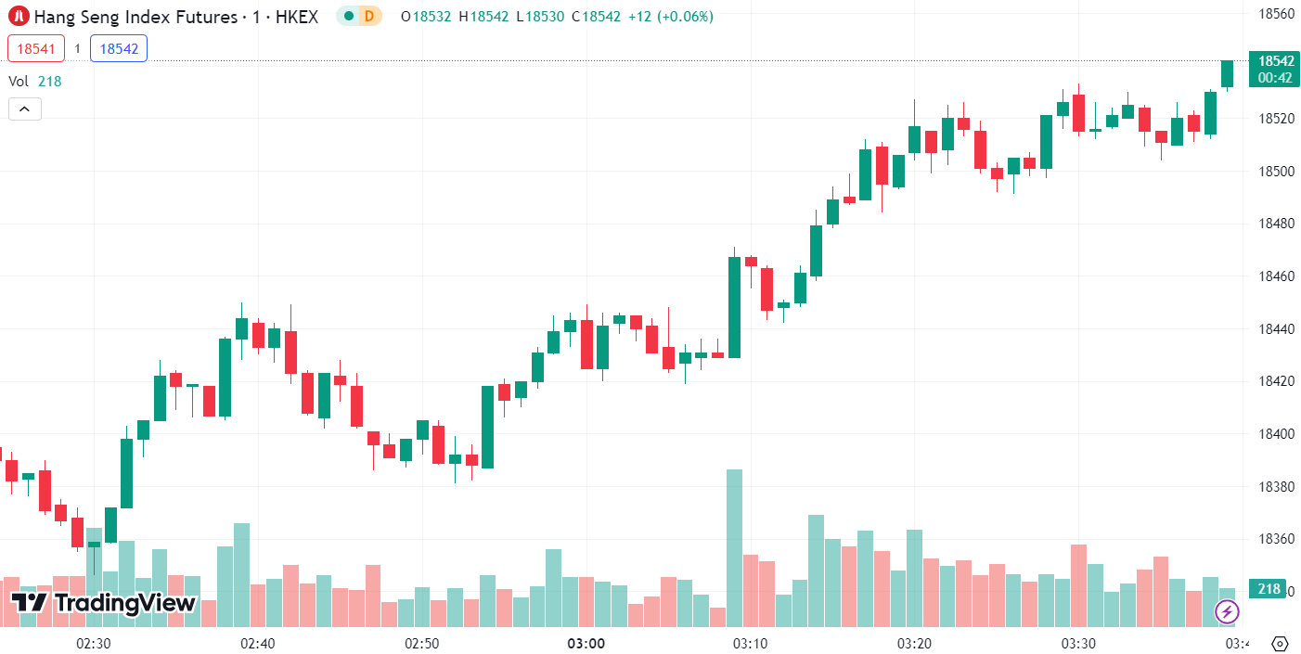Click the Hang Seng Index Futures symbol logo
Screen dimensions: 1301x654
pyautogui.click(x=18, y=16)
